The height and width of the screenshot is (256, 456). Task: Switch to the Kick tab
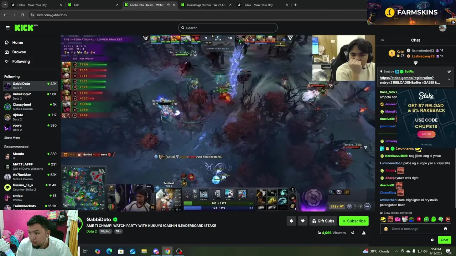click(x=93, y=5)
